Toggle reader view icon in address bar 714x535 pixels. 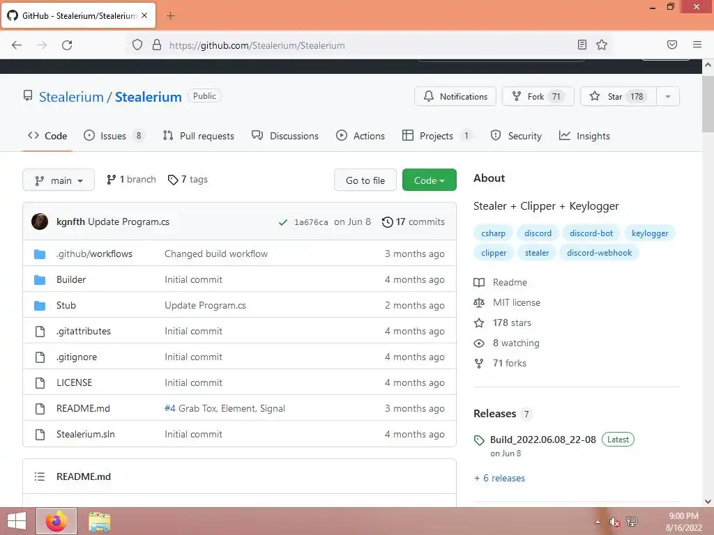click(x=582, y=45)
